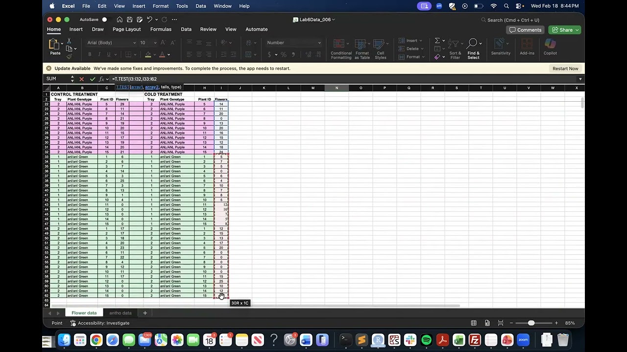Open the Comments pane button

click(525, 30)
